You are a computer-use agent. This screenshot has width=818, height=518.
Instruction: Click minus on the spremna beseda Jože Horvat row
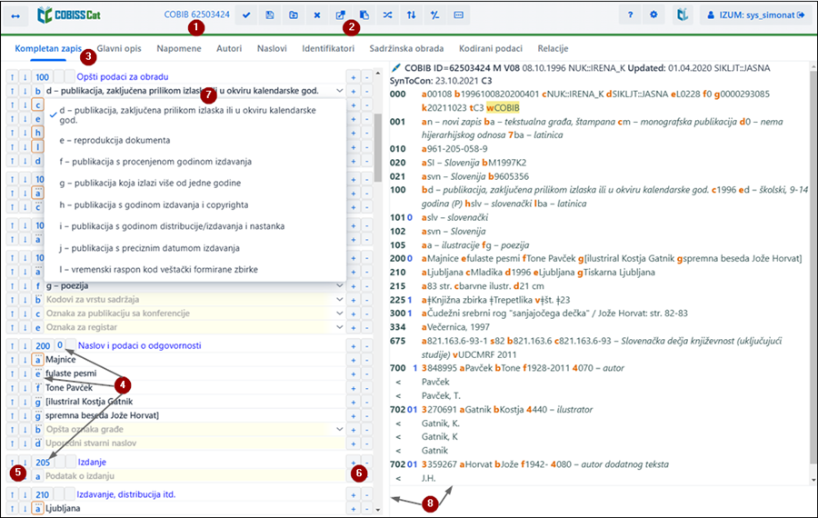click(367, 416)
